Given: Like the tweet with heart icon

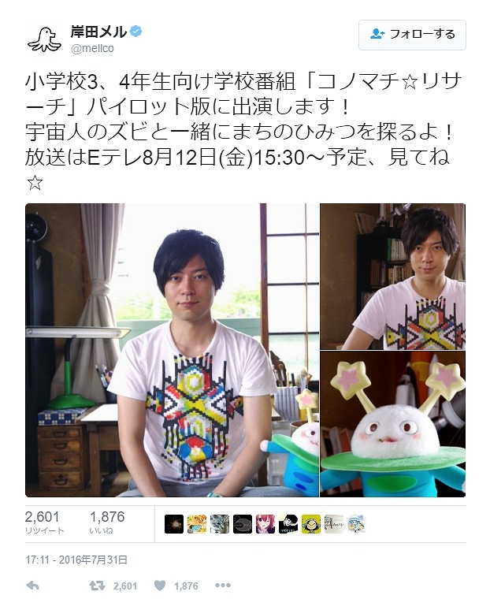Looking at the screenshot, I should point(160,586).
